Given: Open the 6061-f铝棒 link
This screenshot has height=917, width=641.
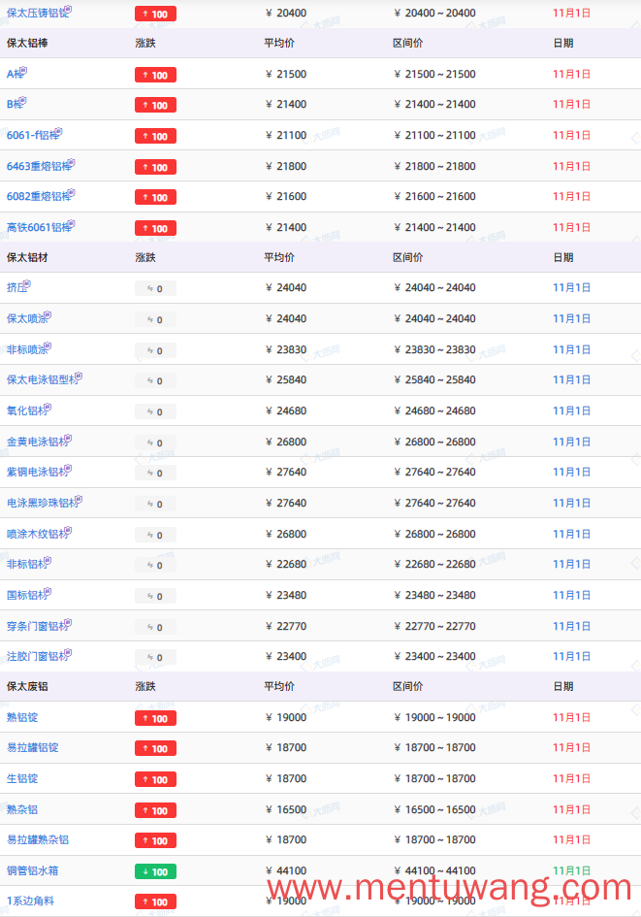Looking at the screenshot, I should (32, 136).
